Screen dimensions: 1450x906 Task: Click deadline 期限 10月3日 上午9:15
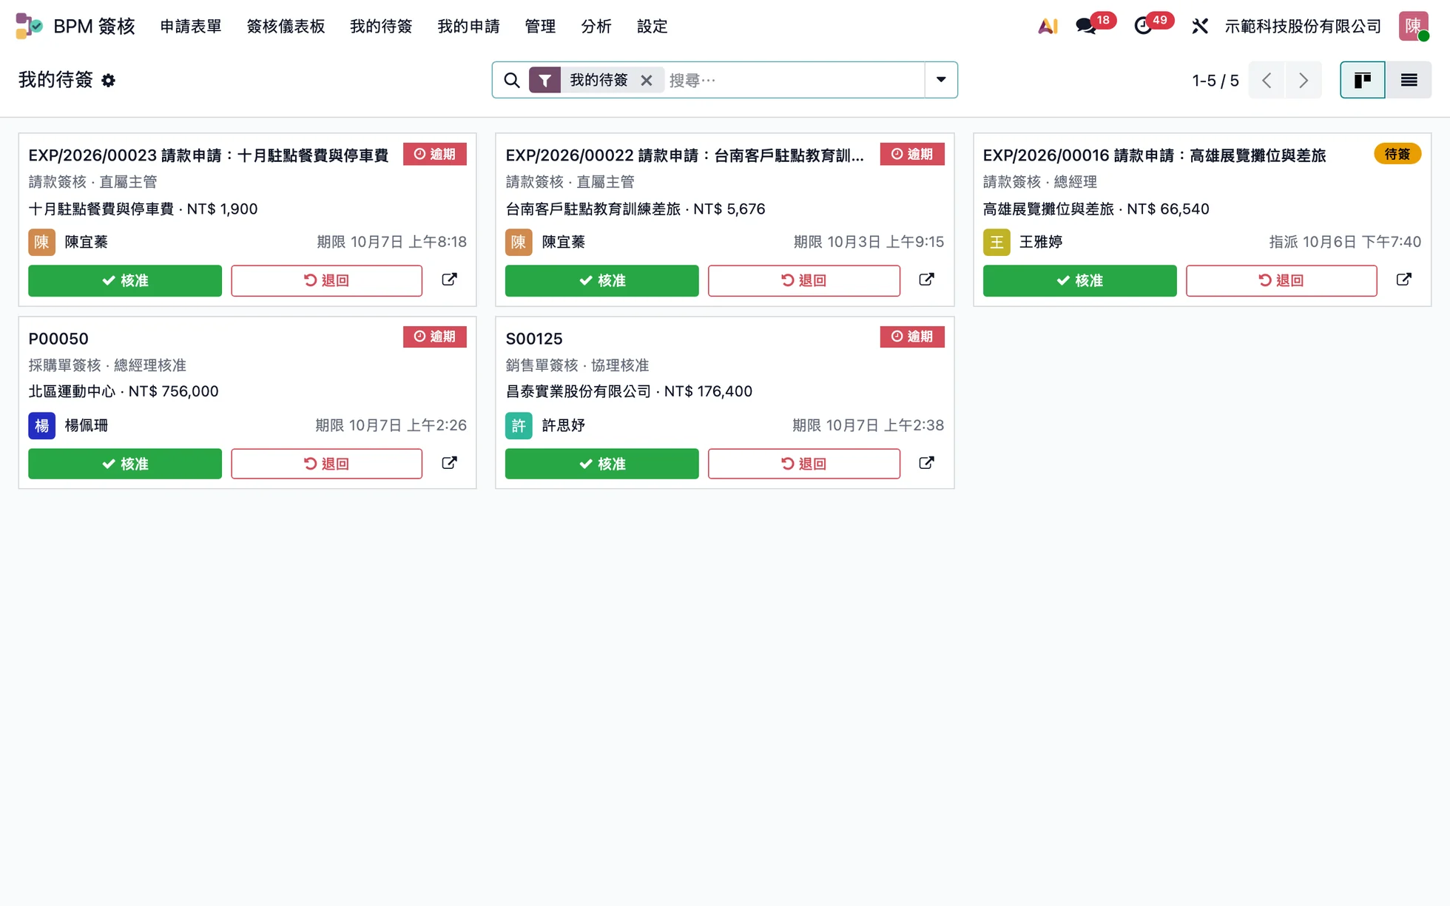[869, 242]
